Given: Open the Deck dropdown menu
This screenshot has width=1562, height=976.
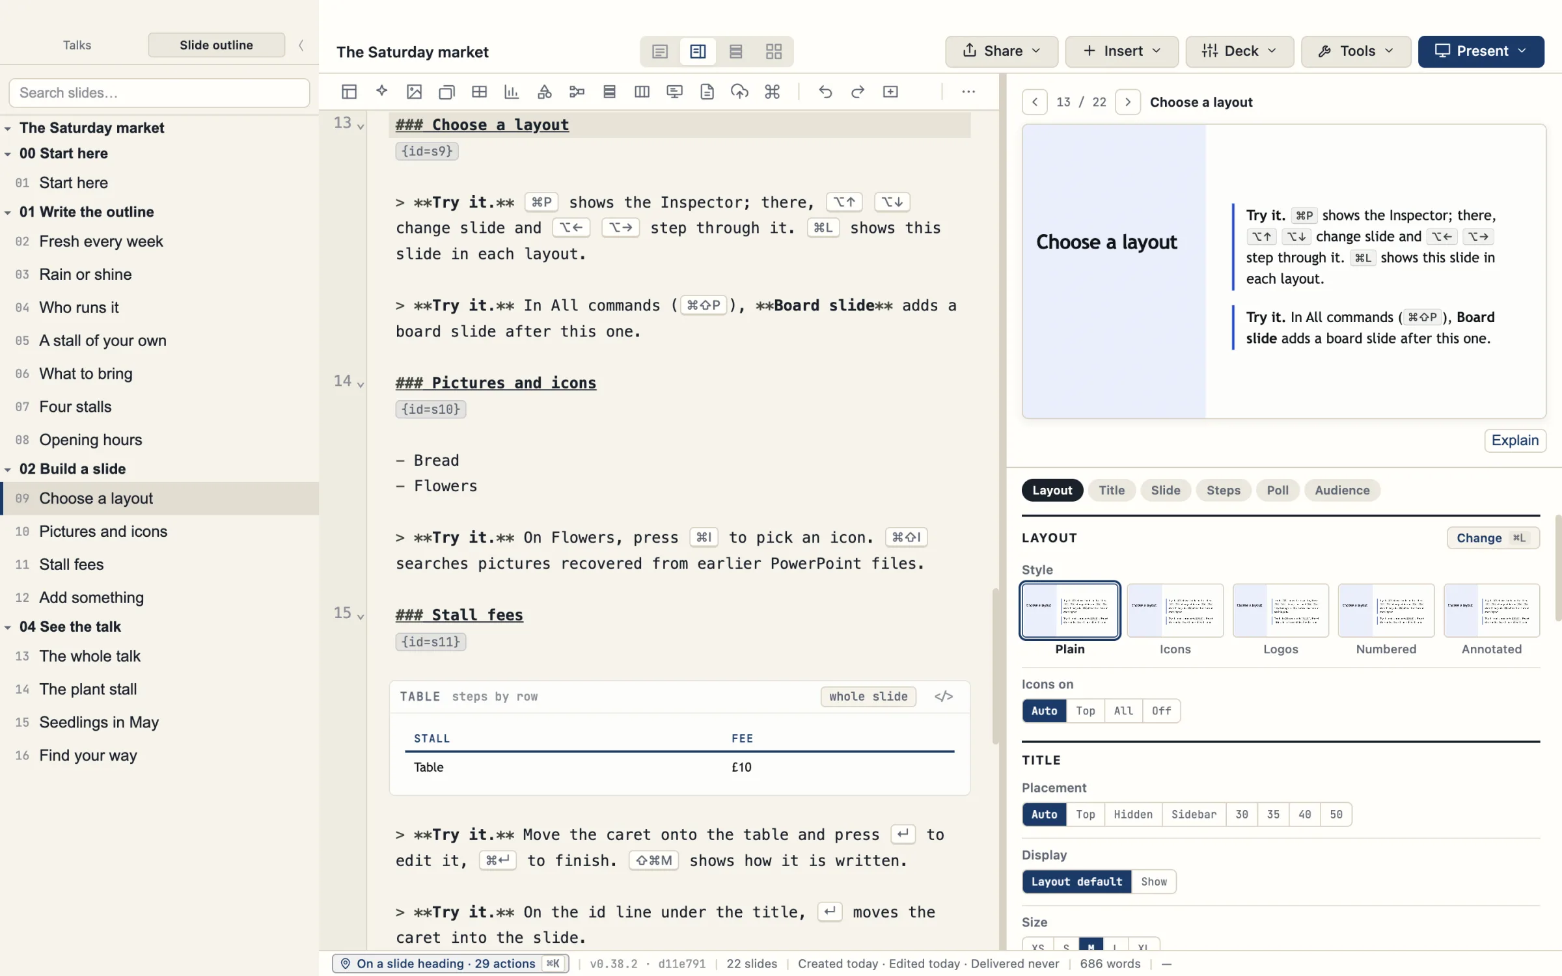Looking at the screenshot, I should tap(1240, 51).
